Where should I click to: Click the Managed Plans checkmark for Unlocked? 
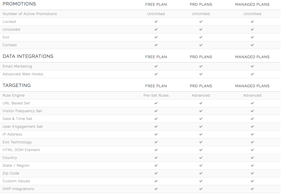252,30
